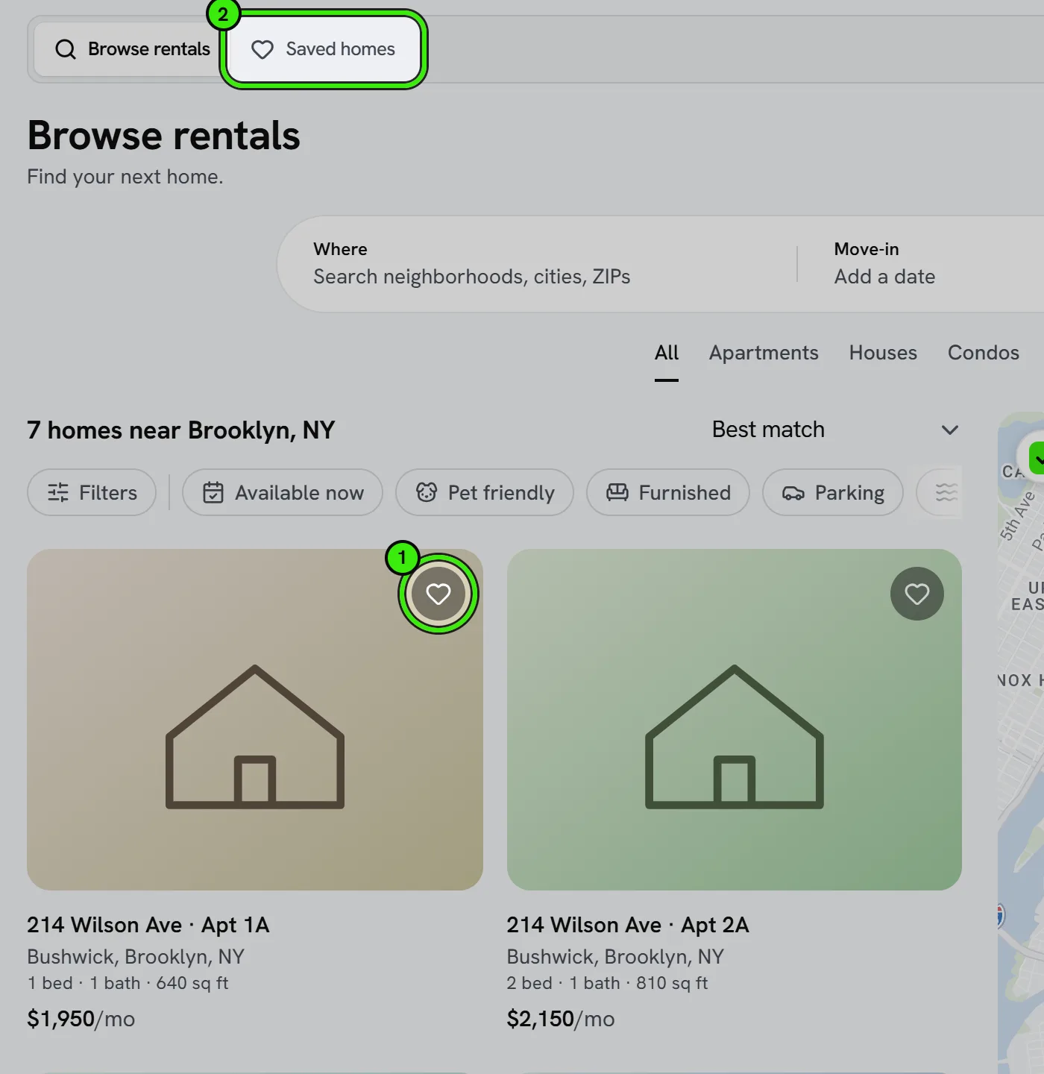Screen dimensions: 1044x1074
Task: Click the $2,150/mo price
Action: point(561,1019)
